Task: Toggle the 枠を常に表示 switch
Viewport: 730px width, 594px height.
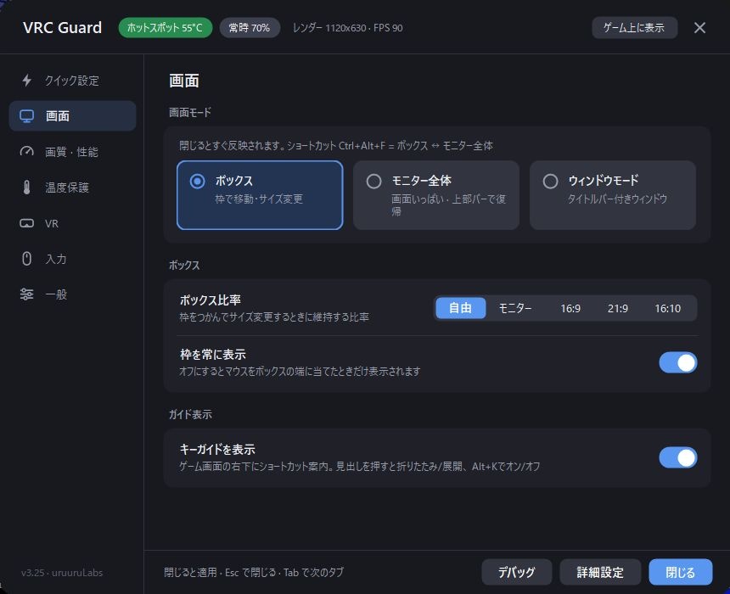Action: pos(678,362)
